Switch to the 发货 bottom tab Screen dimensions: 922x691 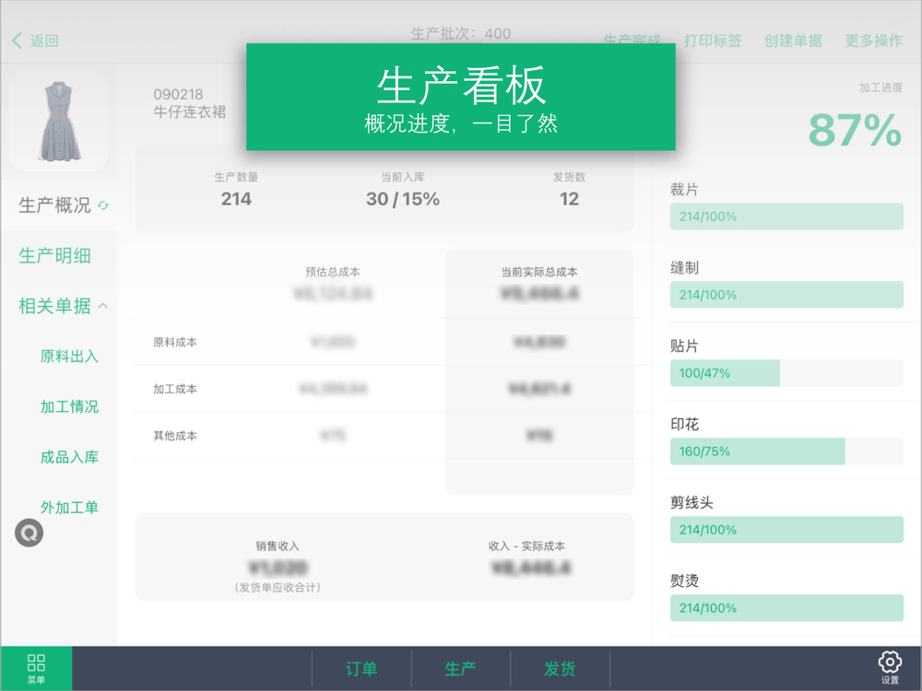pyautogui.click(x=560, y=669)
